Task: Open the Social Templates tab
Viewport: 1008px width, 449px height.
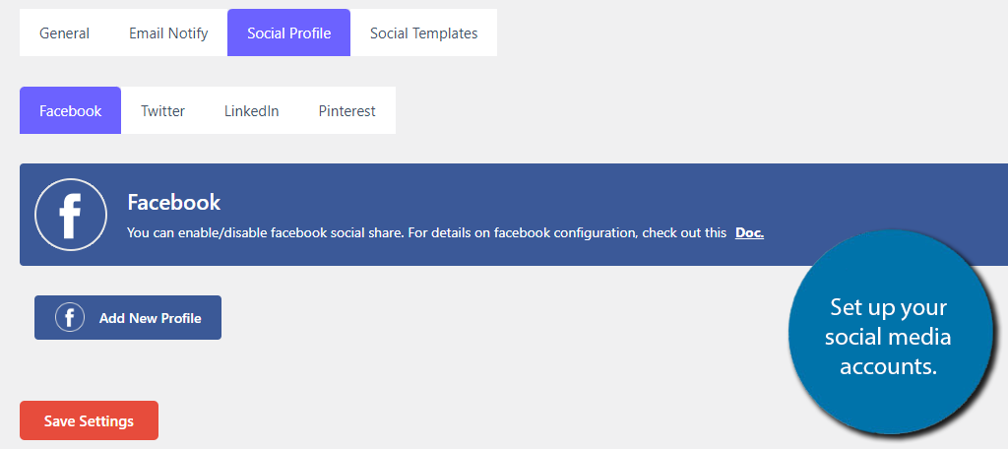Action: [x=423, y=32]
